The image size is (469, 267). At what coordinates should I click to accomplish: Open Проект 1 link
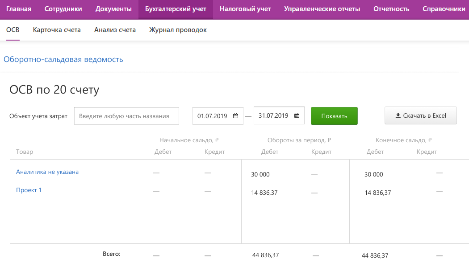coord(29,190)
